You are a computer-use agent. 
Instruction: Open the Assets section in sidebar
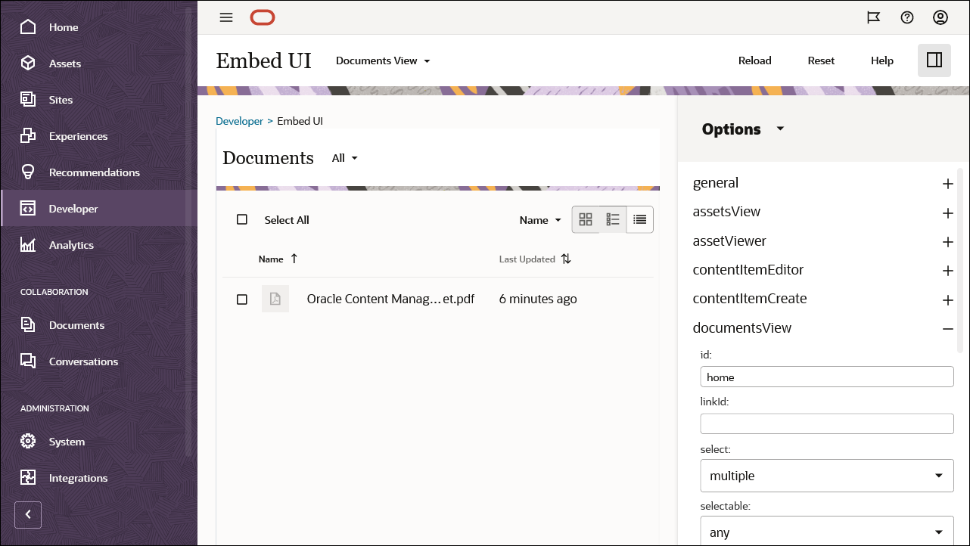point(64,64)
